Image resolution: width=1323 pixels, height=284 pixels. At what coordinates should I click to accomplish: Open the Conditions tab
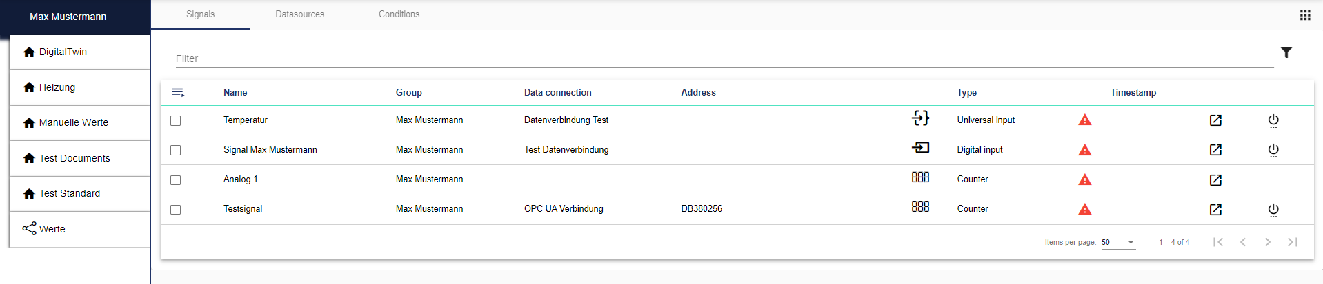click(x=399, y=14)
